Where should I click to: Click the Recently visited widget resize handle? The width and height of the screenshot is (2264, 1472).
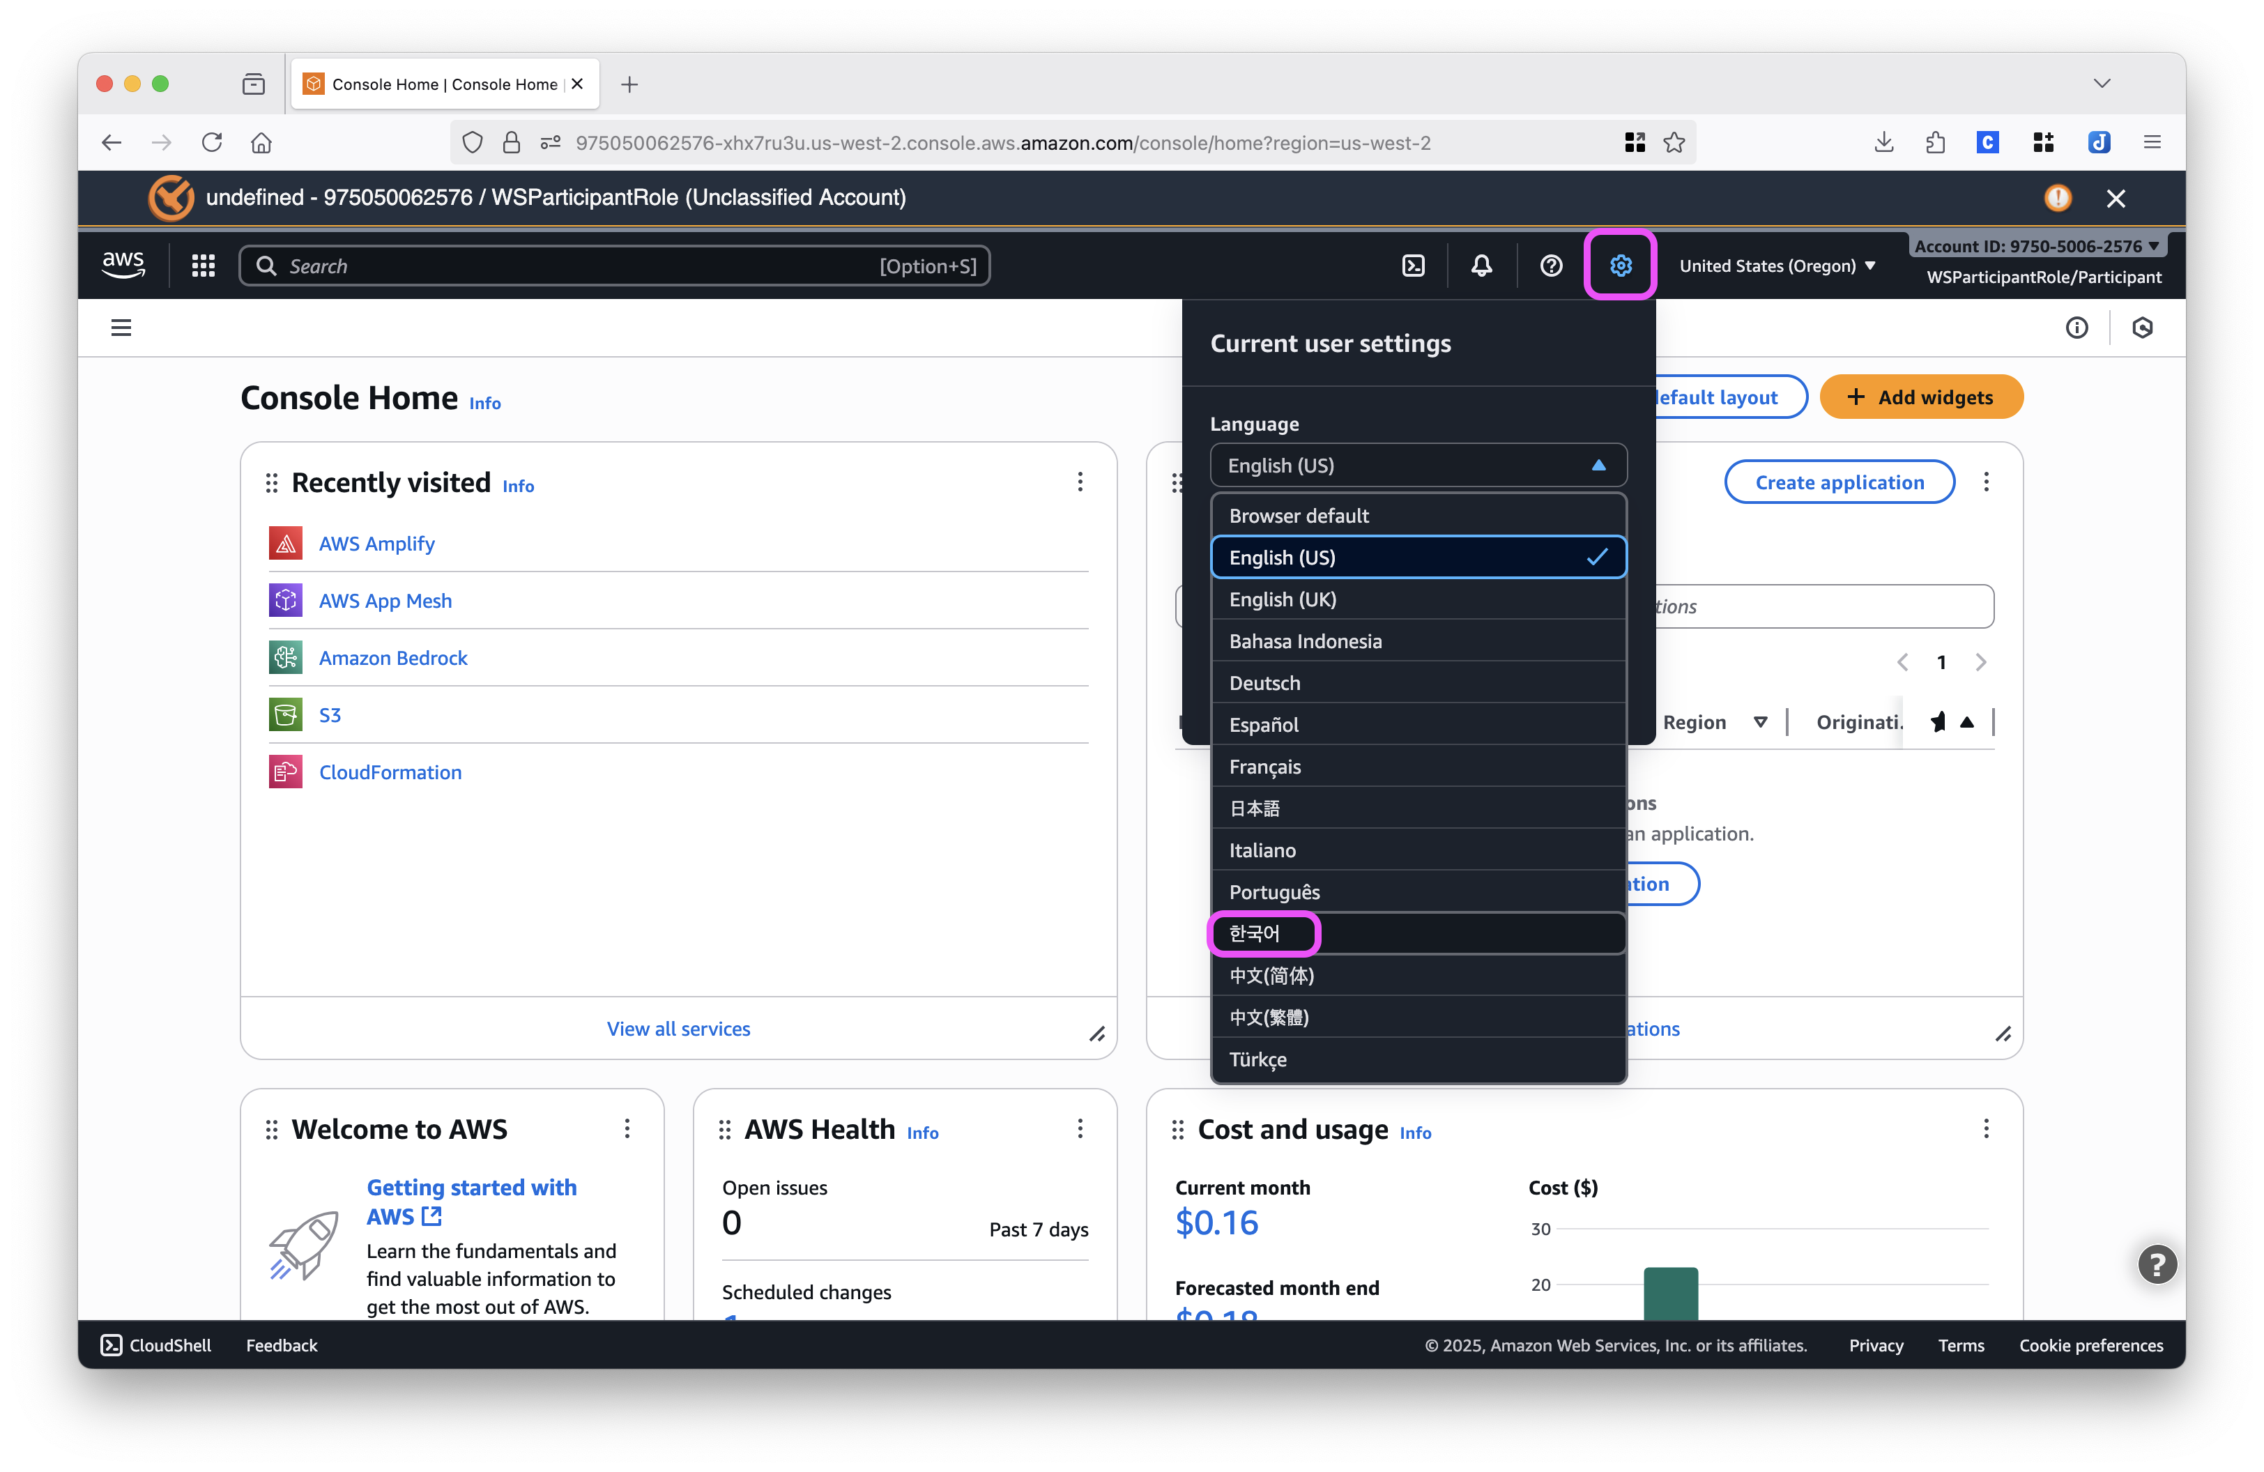coord(1097,1033)
